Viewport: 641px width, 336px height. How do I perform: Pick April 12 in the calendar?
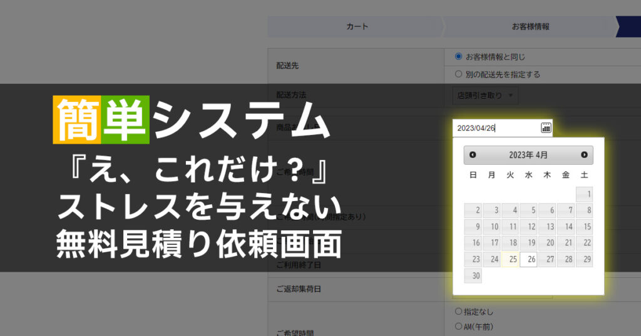(x=528, y=227)
